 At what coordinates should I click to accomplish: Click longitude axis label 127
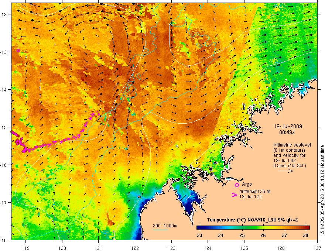point(317,248)
